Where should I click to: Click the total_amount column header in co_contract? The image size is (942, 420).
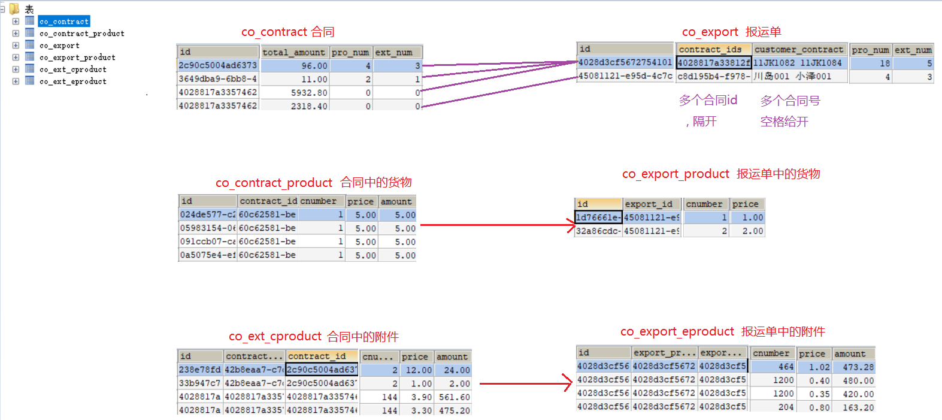pos(295,52)
